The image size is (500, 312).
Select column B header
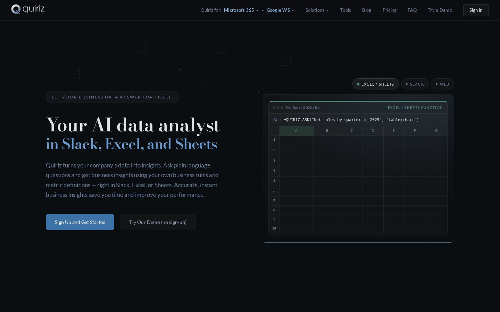(x=327, y=131)
